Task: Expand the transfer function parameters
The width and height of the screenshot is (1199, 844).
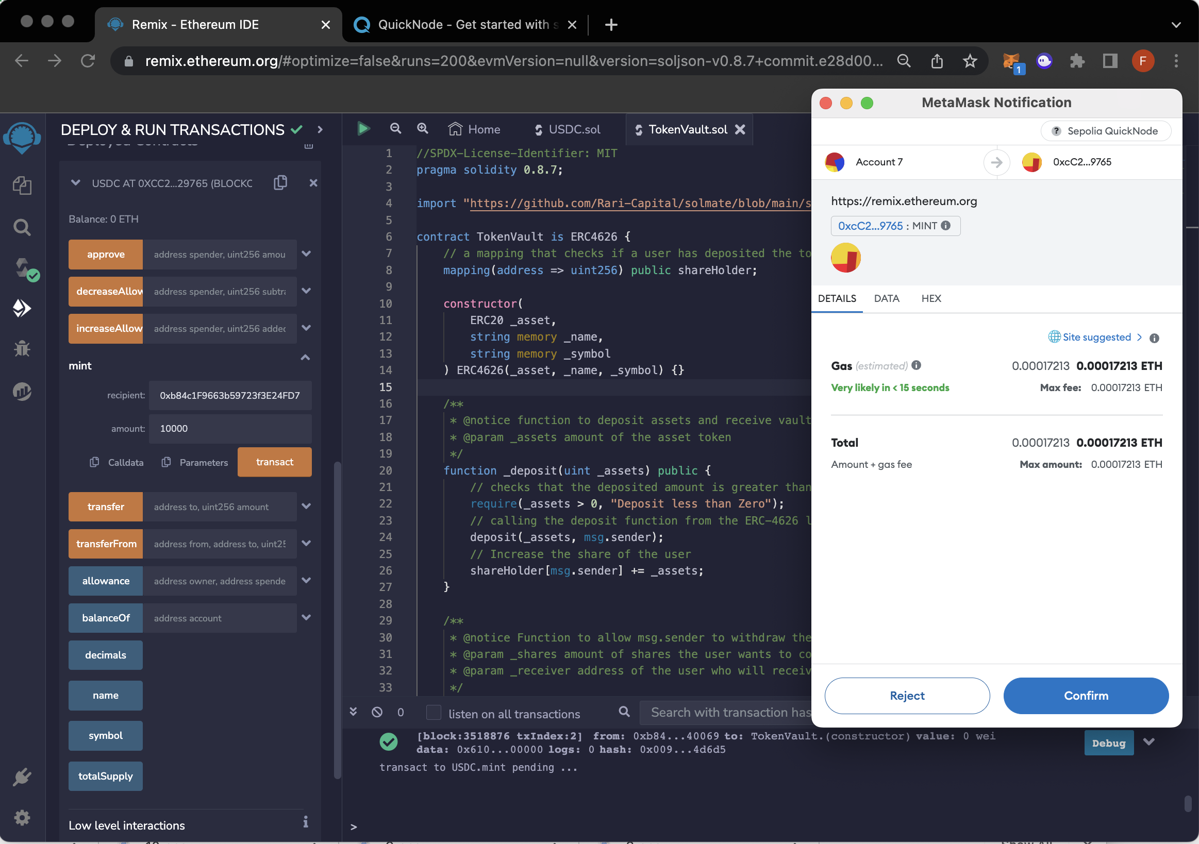Action: 307,506
